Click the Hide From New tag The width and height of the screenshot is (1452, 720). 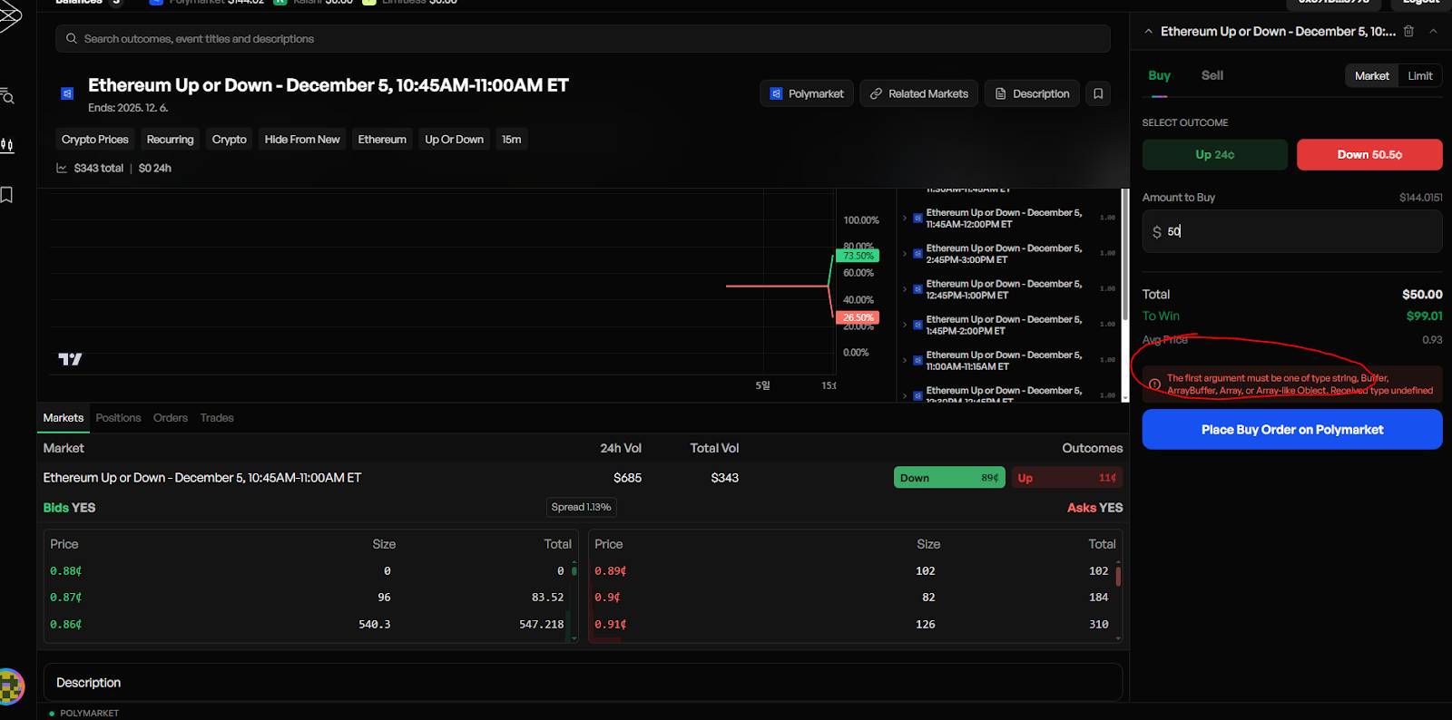pos(302,140)
